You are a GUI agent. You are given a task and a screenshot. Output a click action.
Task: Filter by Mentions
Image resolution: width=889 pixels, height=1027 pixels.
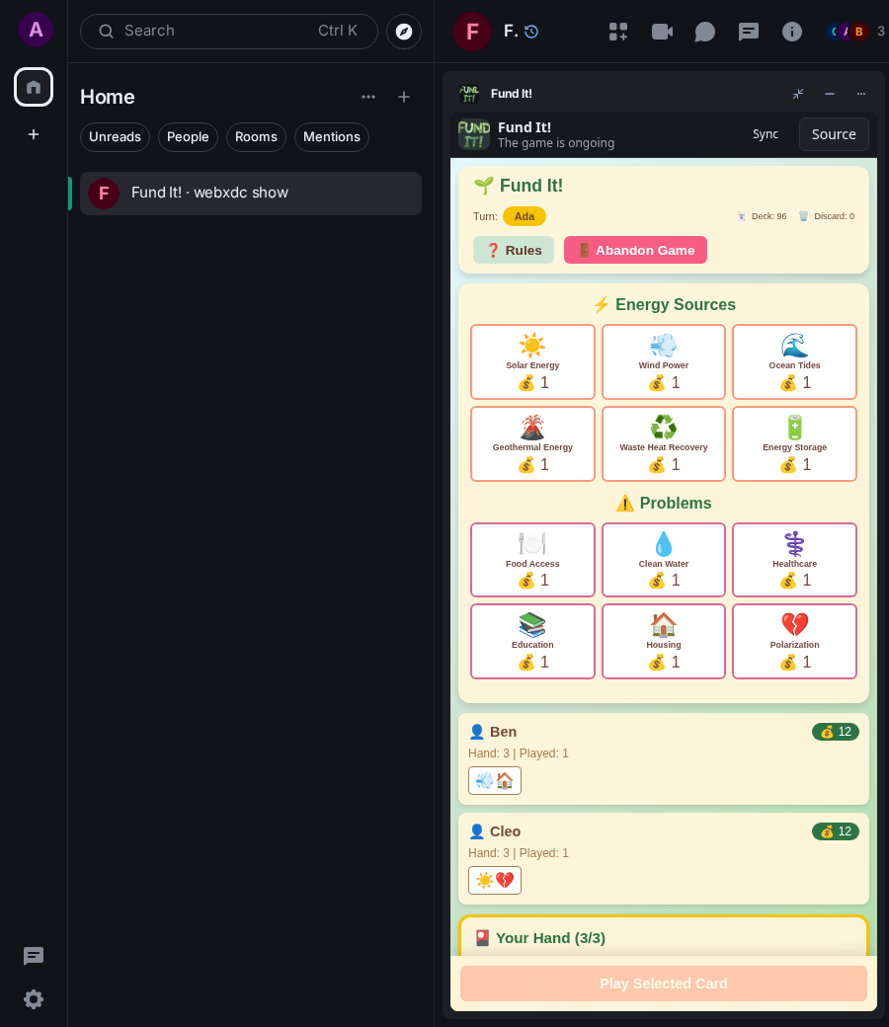click(x=332, y=137)
